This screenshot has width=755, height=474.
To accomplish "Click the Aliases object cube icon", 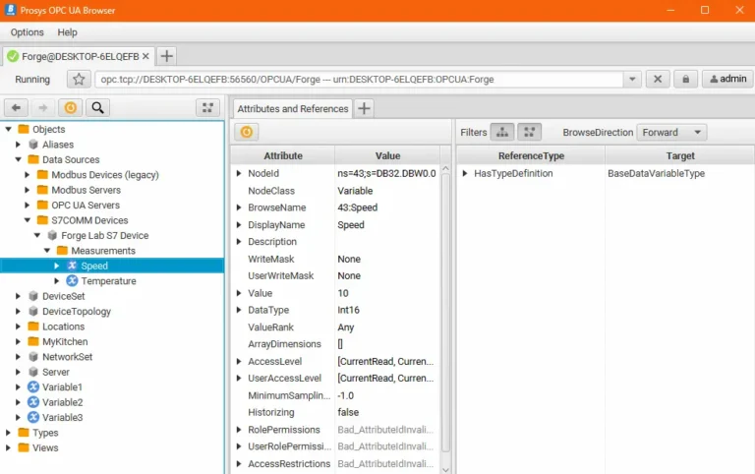I will (33, 145).
